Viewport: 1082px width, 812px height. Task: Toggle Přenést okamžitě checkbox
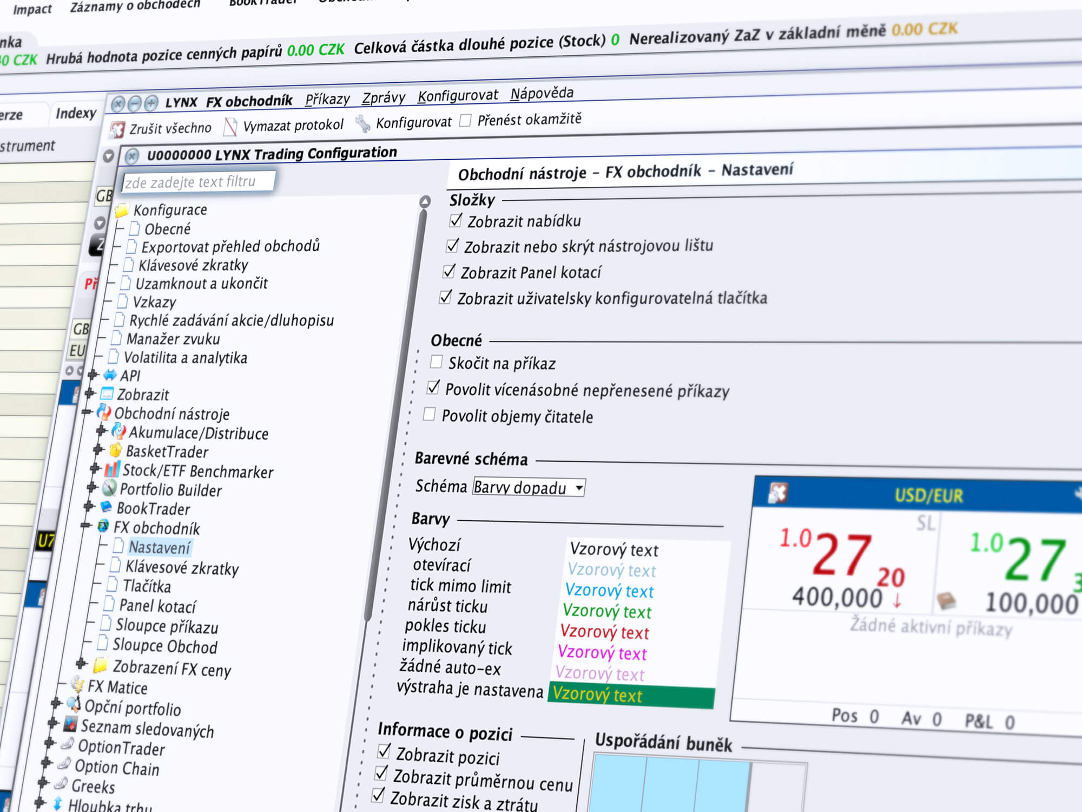465,120
